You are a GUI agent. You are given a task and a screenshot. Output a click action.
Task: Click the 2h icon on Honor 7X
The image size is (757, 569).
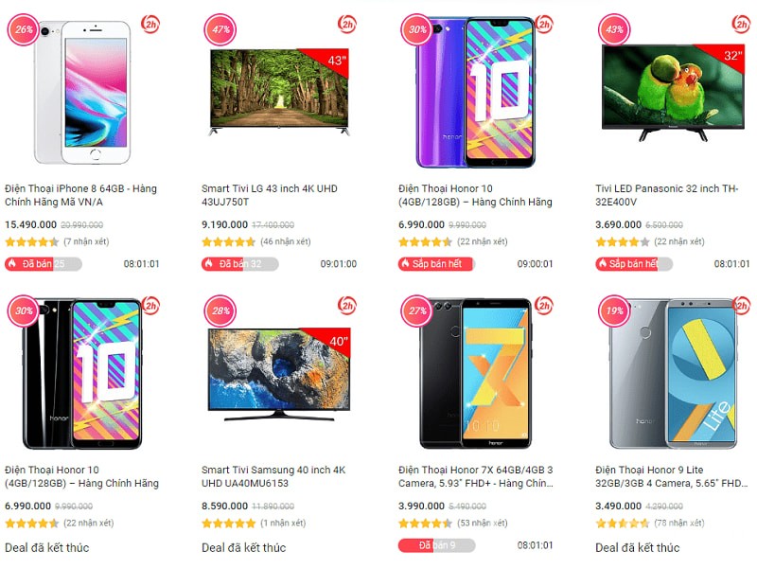544,305
